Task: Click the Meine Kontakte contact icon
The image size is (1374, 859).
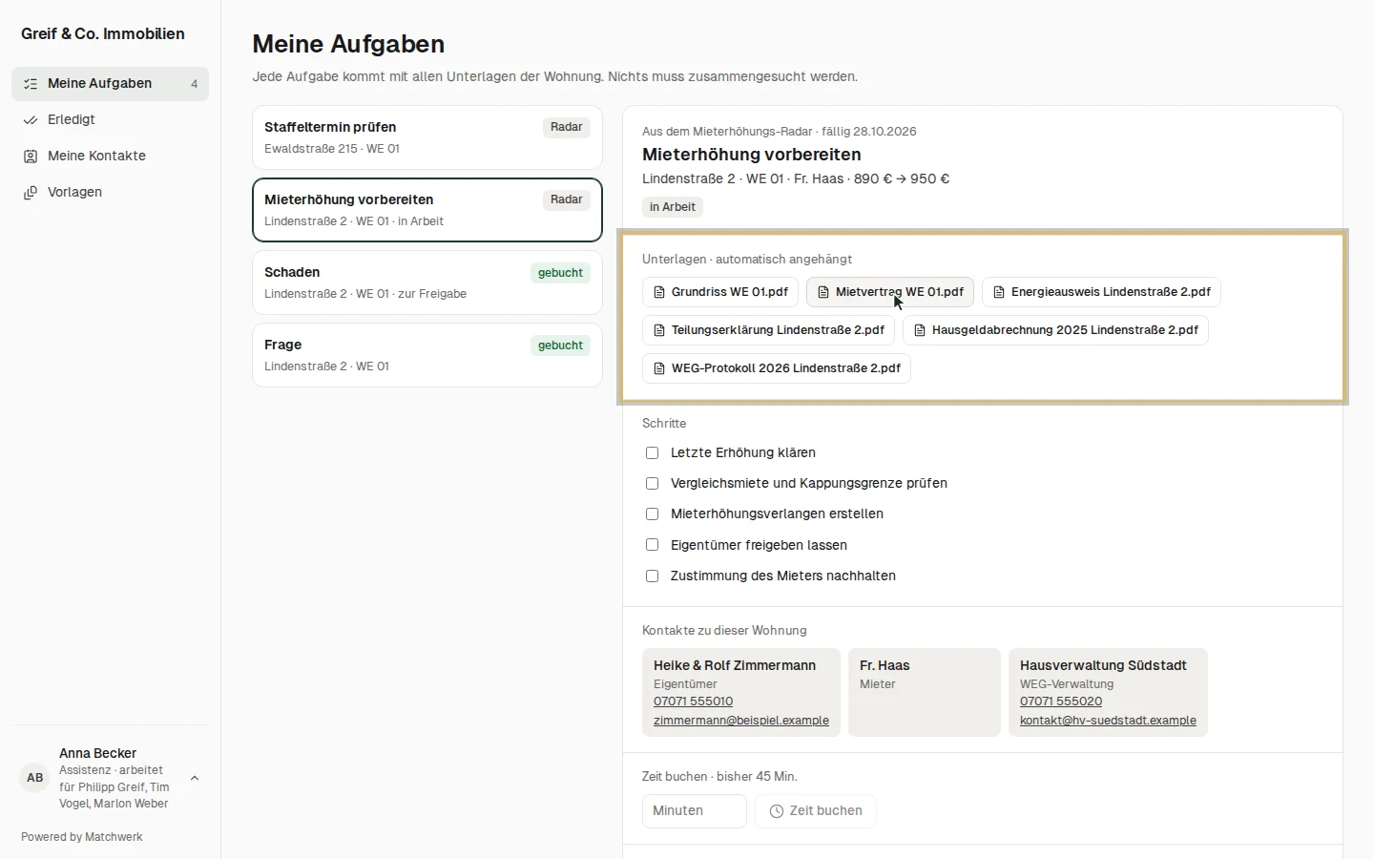Action: (31, 157)
